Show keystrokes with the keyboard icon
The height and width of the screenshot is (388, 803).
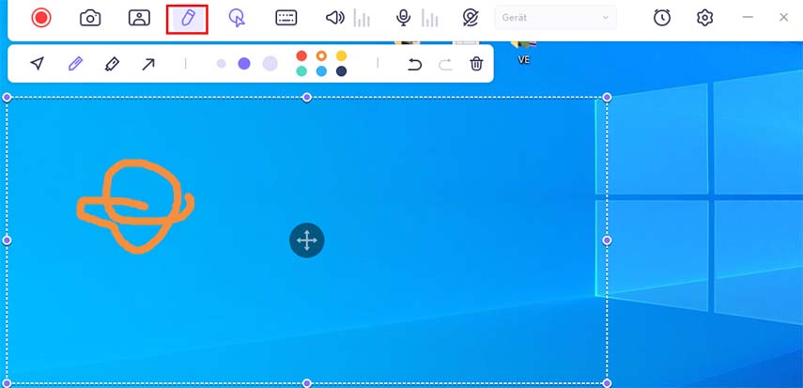[x=286, y=18]
